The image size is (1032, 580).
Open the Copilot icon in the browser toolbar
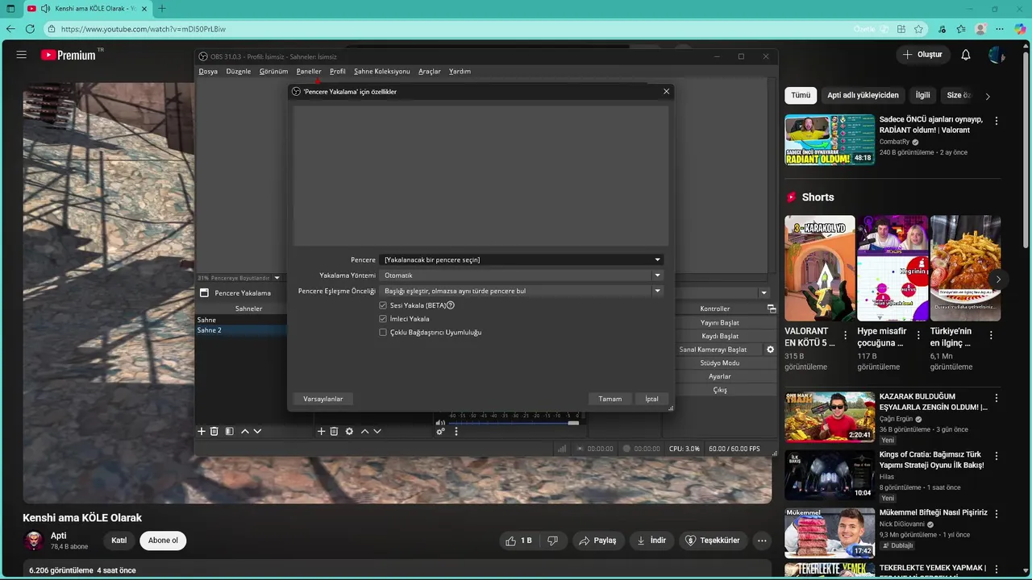(1020, 29)
